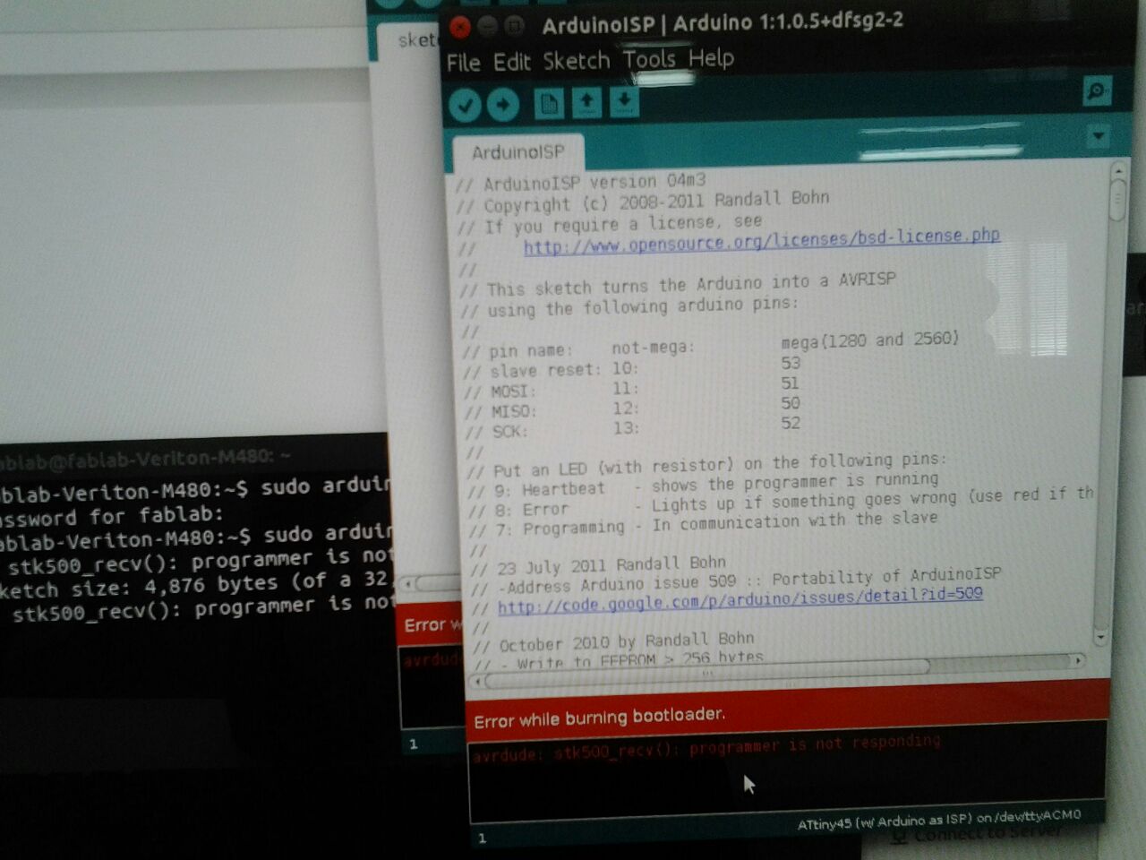Close the ArduinoISP window
Screen dimensions: 1146x860
pyautogui.click(x=460, y=28)
